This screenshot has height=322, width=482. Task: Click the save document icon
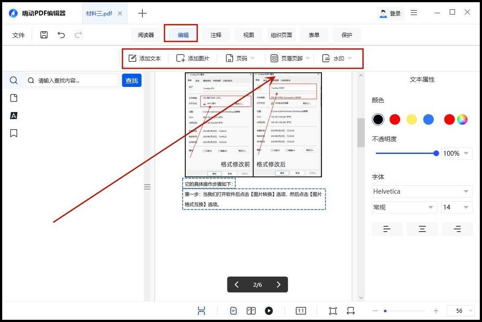click(44, 35)
